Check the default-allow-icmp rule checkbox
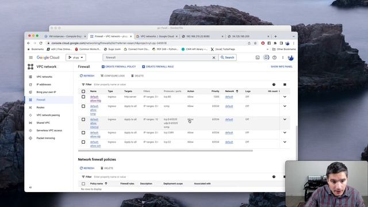This screenshot has height=207, width=368. 83,106
